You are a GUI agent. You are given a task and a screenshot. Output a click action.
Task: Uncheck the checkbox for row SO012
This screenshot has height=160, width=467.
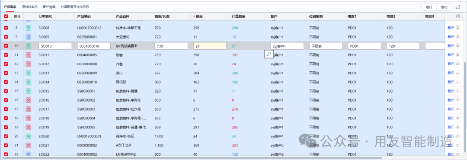click(x=6, y=64)
